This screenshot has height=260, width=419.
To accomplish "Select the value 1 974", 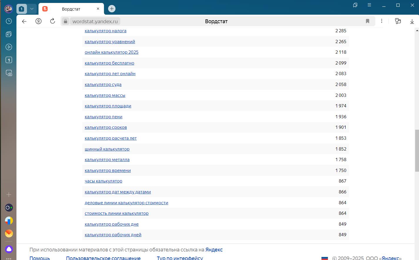I will point(341,106).
